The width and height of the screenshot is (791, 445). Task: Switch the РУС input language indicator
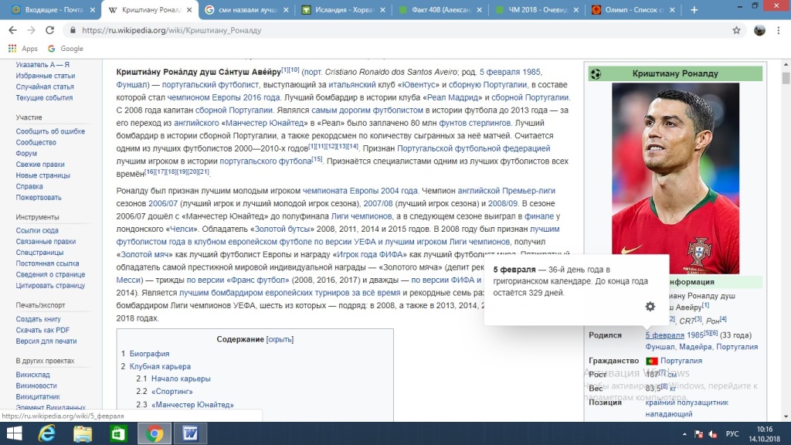[x=732, y=434]
